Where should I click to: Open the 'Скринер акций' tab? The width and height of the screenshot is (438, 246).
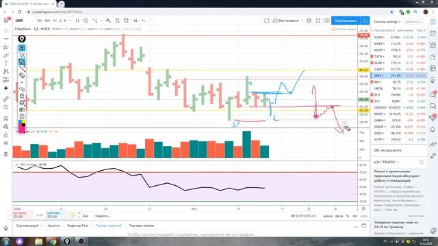[29, 225]
